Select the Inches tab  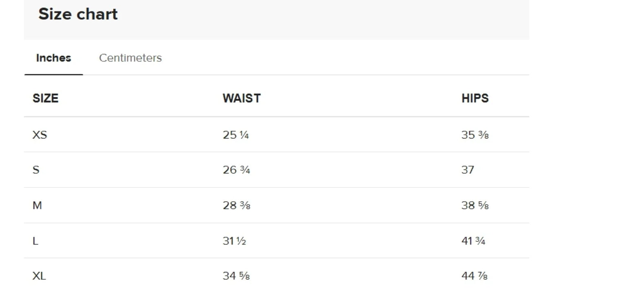(x=53, y=58)
